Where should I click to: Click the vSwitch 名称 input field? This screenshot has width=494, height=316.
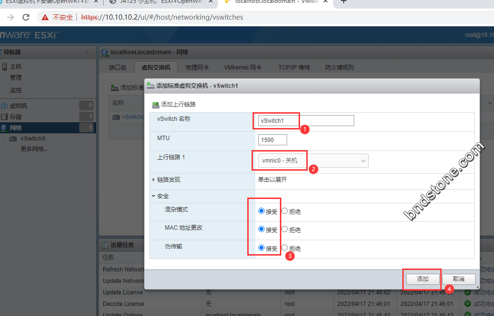tap(306, 121)
